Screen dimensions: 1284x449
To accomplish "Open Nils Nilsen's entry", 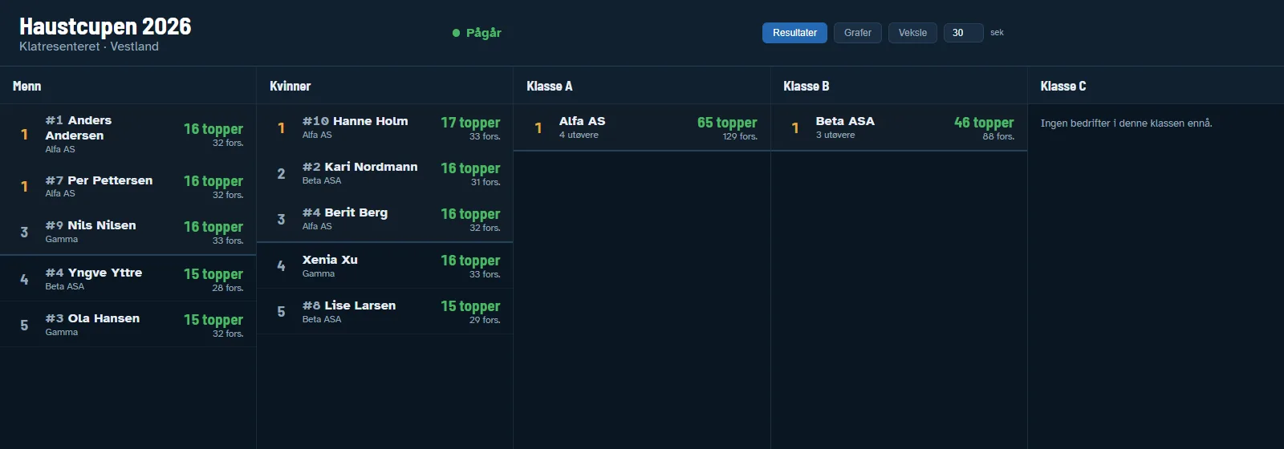I will [128, 233].
